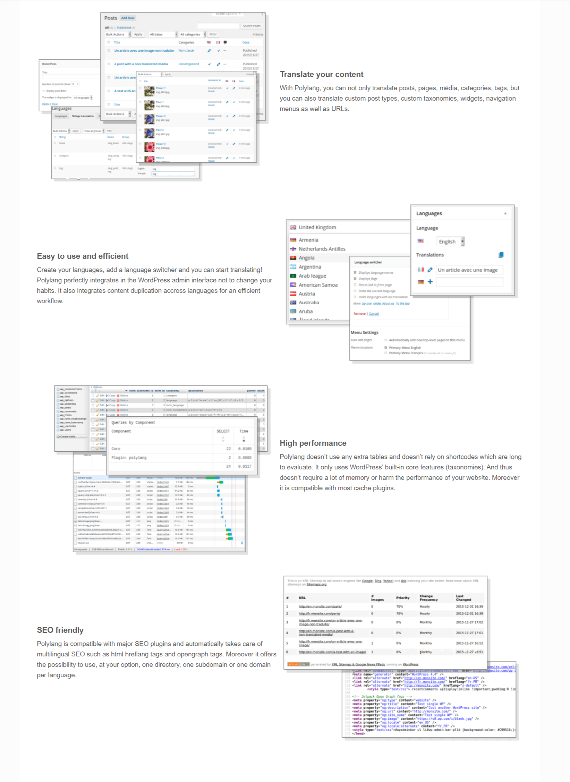570x782 pixels.
Task: Open the top Bulk Actions dropdown in Posts
Action: pos(118,34)
